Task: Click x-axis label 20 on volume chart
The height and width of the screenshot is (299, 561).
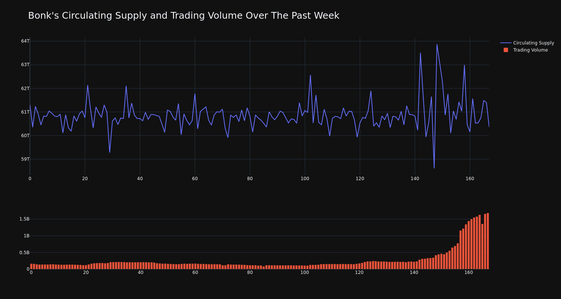Action: [x=86, y=272]
